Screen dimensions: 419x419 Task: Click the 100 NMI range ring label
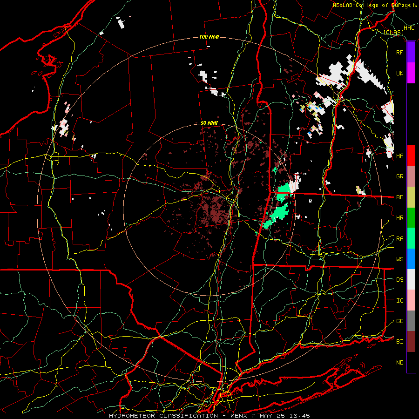pos(209,37)
